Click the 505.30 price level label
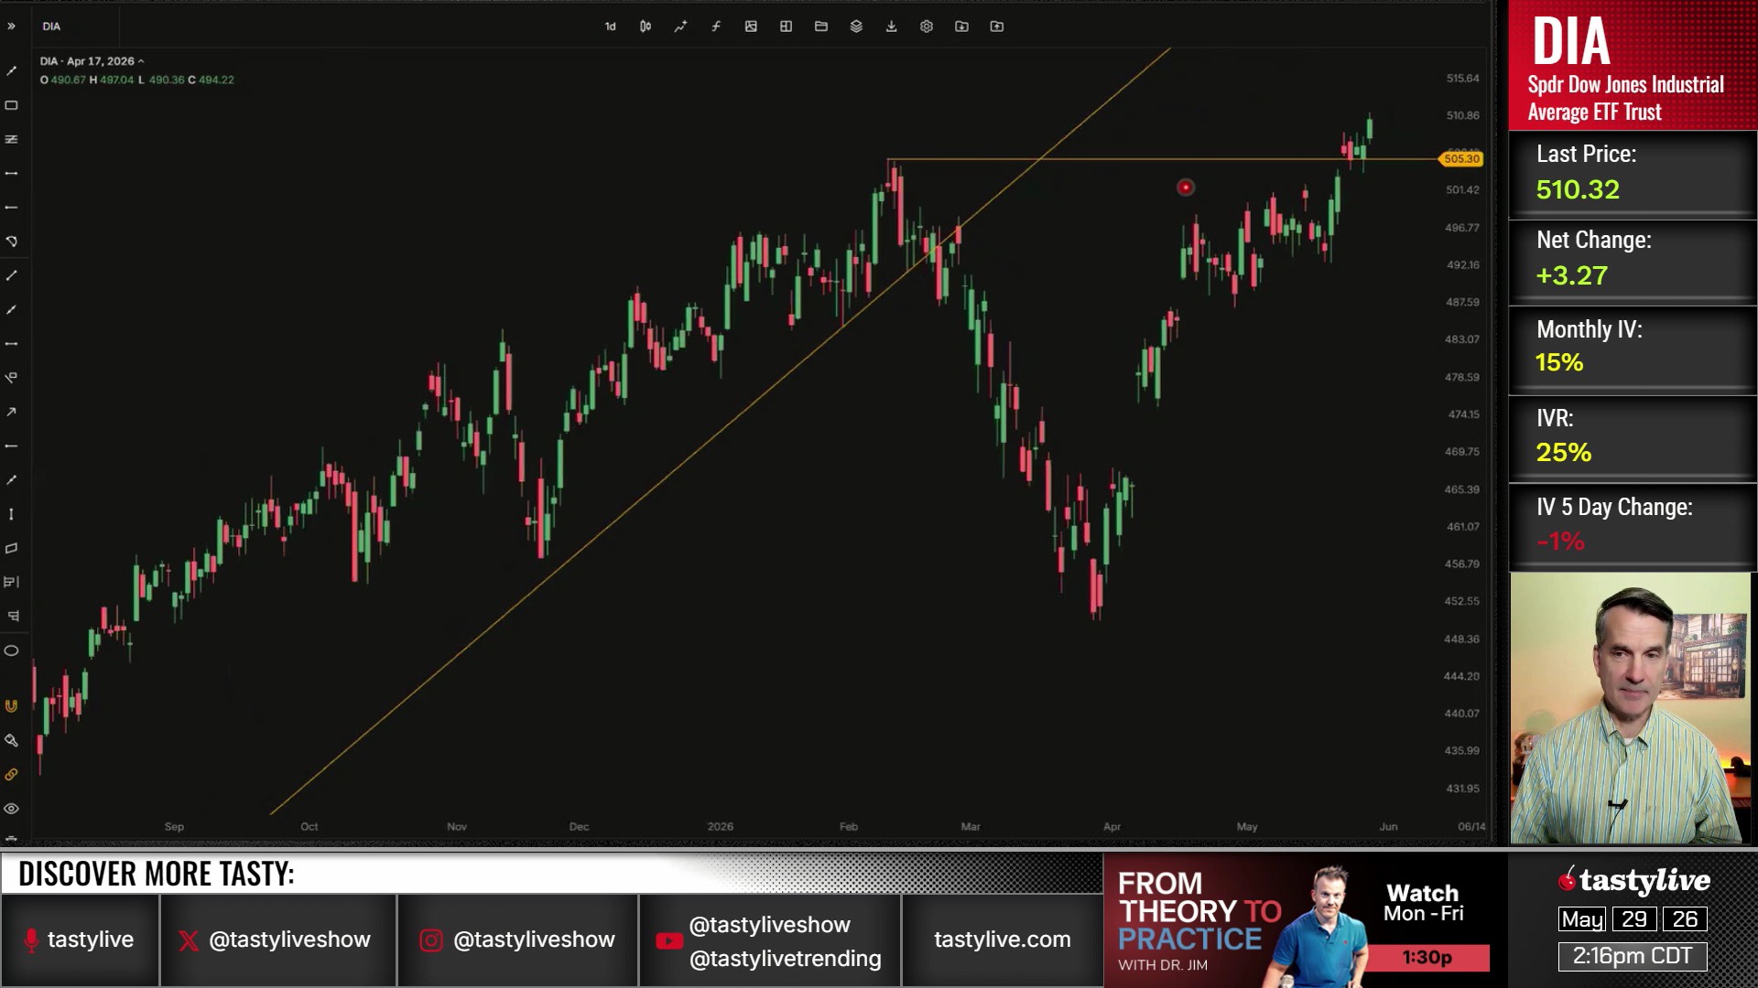This screenshot has width=1758, height=988. click(x=1461, y=159)
